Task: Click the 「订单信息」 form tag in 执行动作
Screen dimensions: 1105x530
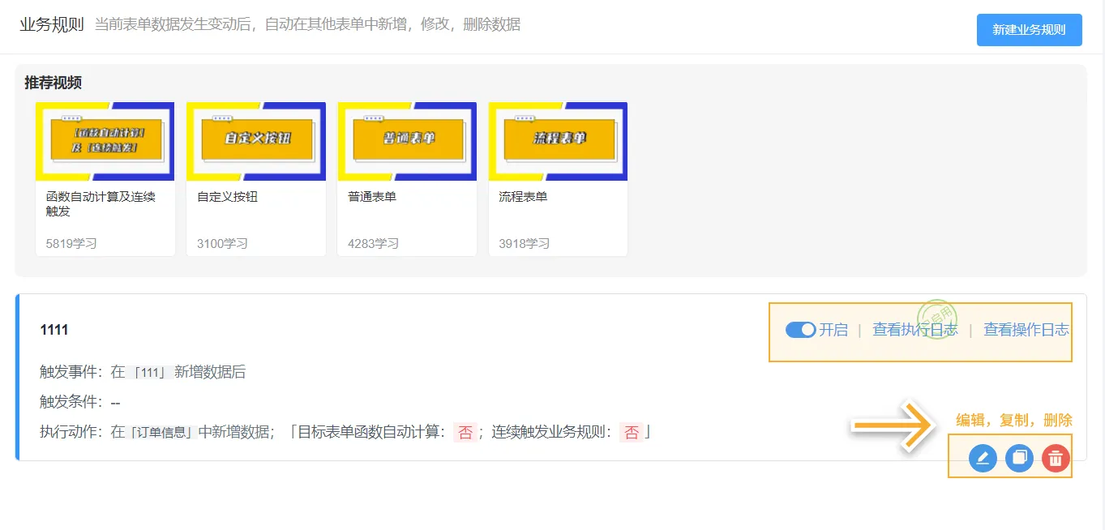Action: tap(163, 433)
